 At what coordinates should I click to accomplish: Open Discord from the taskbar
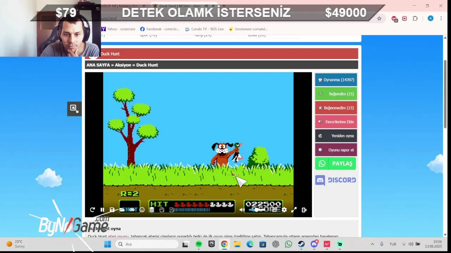pyautogui.click(x=314, y=244)
